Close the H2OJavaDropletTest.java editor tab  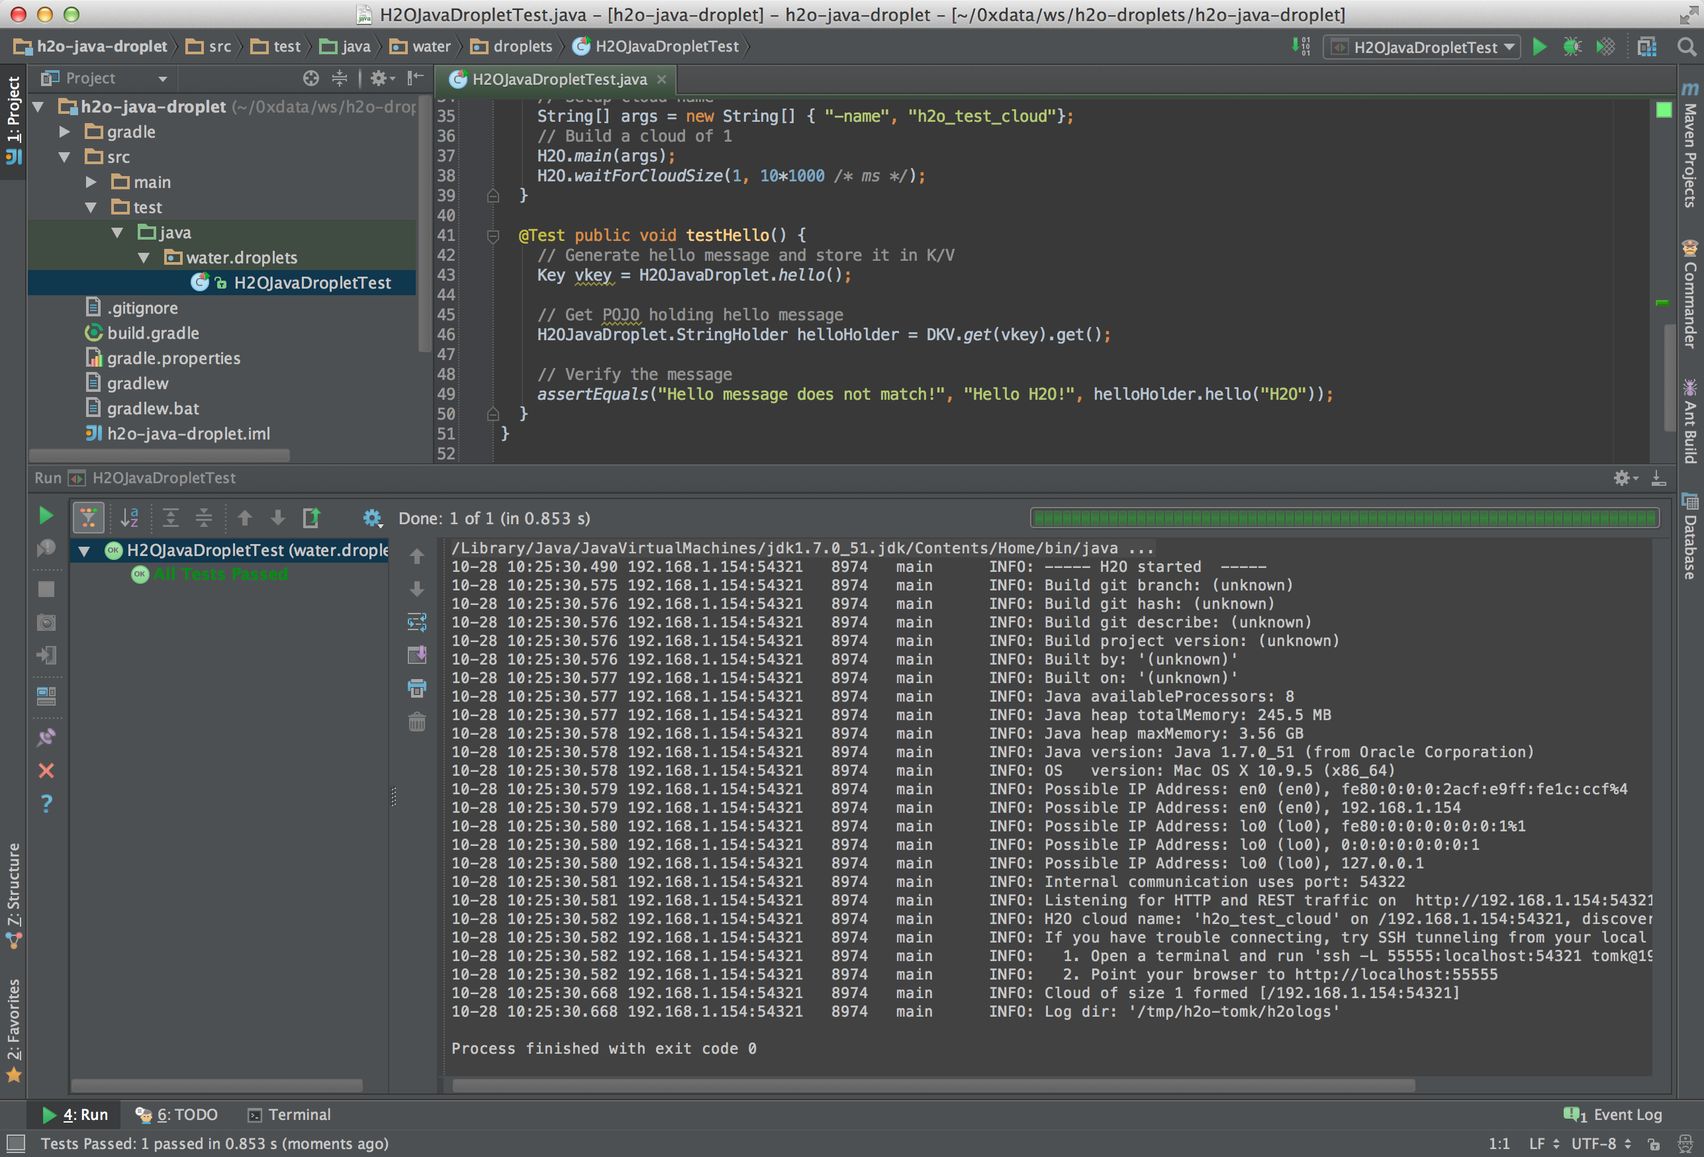661,79
